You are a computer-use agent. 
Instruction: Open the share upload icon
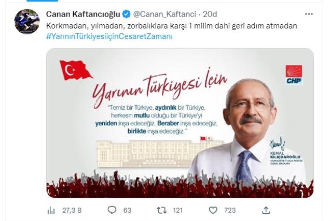coord(266,210)
